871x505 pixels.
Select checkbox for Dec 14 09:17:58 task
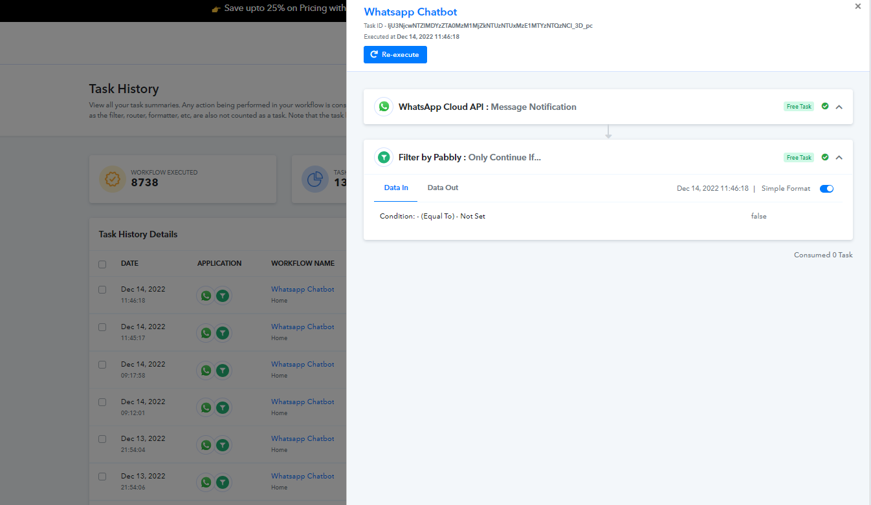click(x=102, y=365)
